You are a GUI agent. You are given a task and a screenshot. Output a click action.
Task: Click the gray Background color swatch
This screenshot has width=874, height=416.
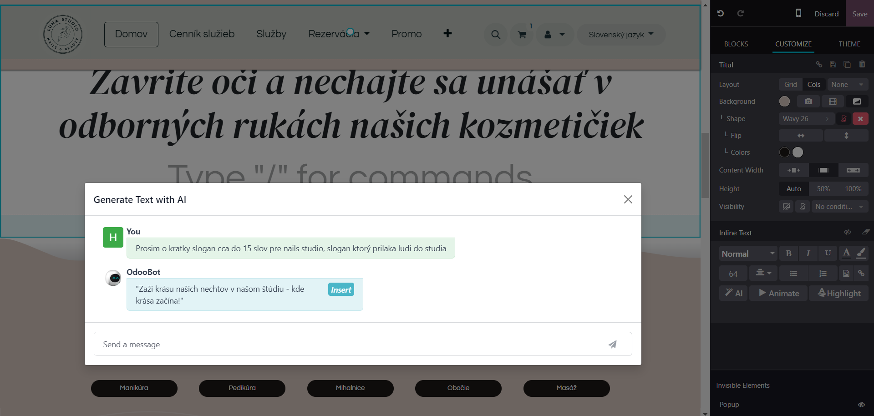pyautogui.click(x=784, y=101)
